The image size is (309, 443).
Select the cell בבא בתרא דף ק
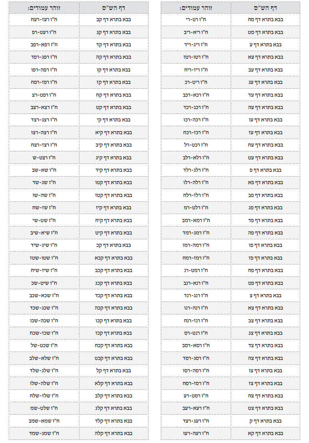(x=265, y=421)
